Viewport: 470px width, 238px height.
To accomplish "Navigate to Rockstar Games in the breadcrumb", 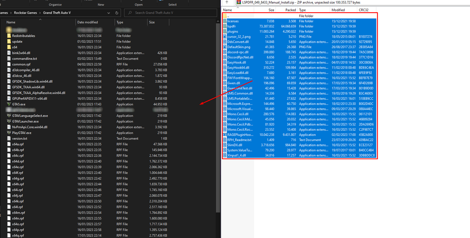I will click(x=26, y=13).
